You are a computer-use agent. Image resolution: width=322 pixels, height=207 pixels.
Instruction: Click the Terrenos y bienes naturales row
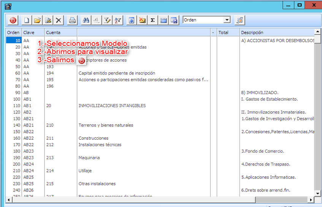pyautogui.click(x=106, y=125)
